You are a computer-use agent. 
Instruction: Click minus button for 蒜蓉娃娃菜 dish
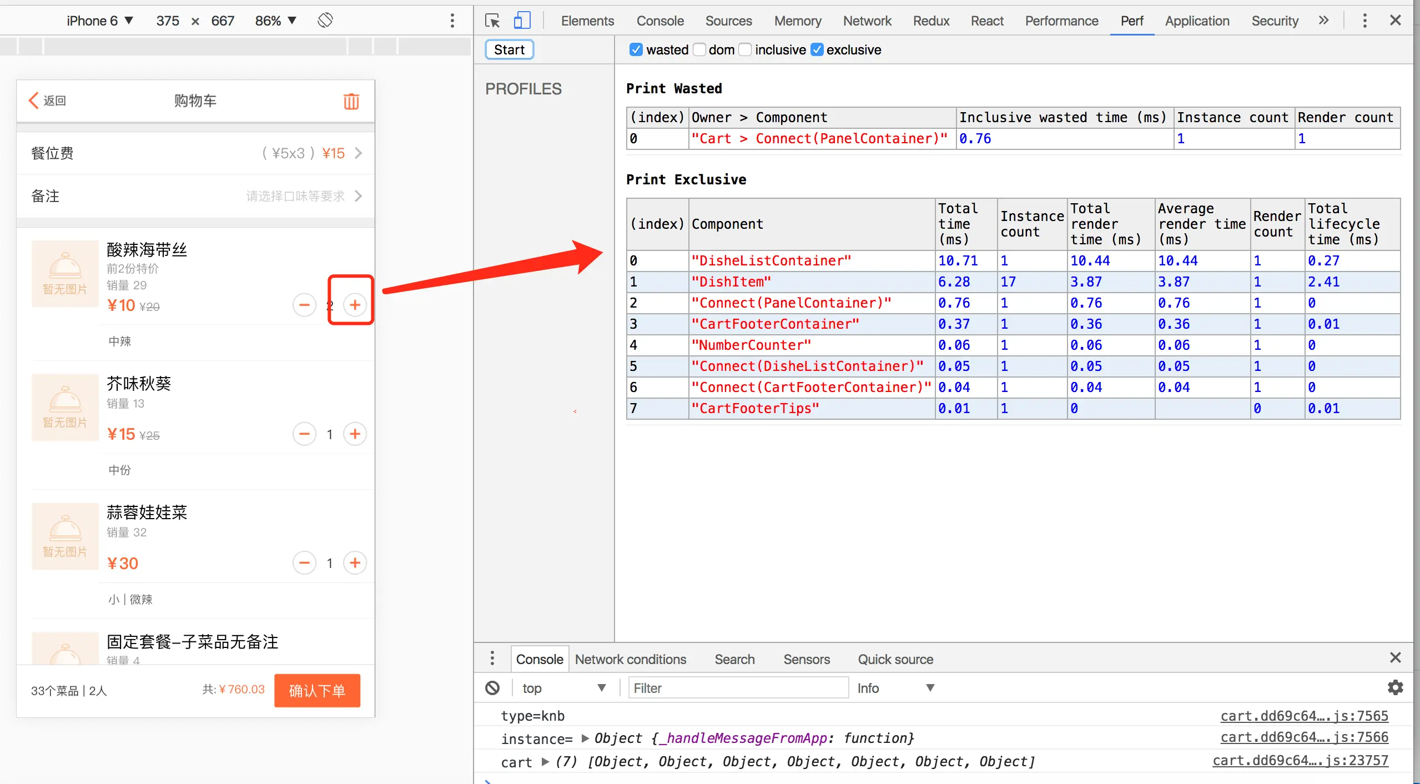304,563
